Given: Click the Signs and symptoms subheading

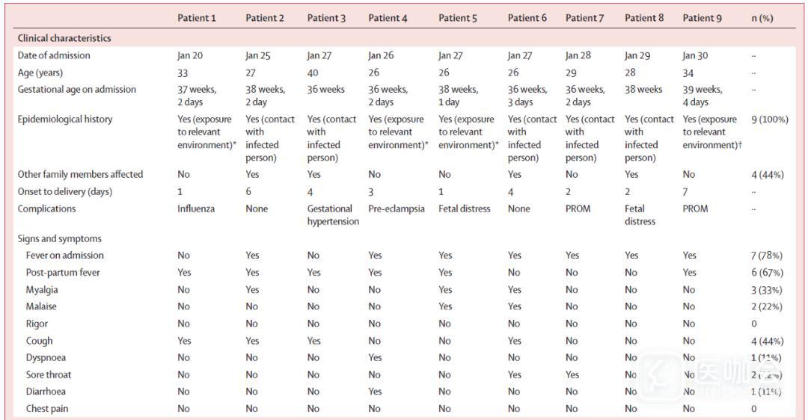Looking at the screenshot, I should (60, 239).
